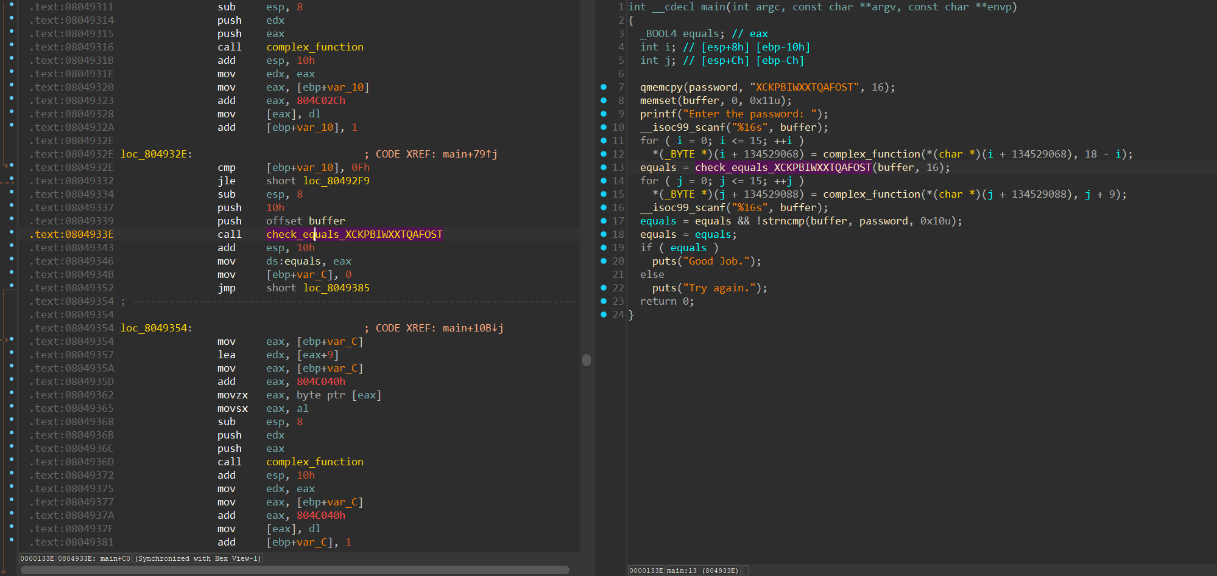Click the 'int i;' variable declaration
Viewport: 1217px width, 576px height.
pyautogui.click(x=658, y=47)
